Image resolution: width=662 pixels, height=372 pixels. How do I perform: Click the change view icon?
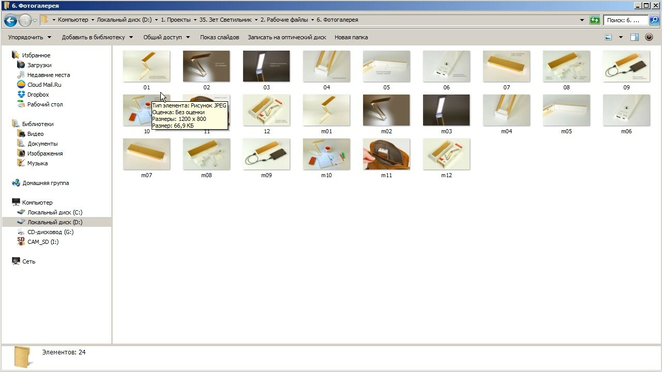pos(608,37)
